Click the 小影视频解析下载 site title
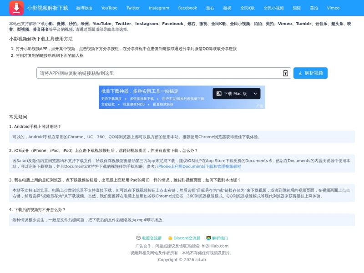 tap(48, 8)
